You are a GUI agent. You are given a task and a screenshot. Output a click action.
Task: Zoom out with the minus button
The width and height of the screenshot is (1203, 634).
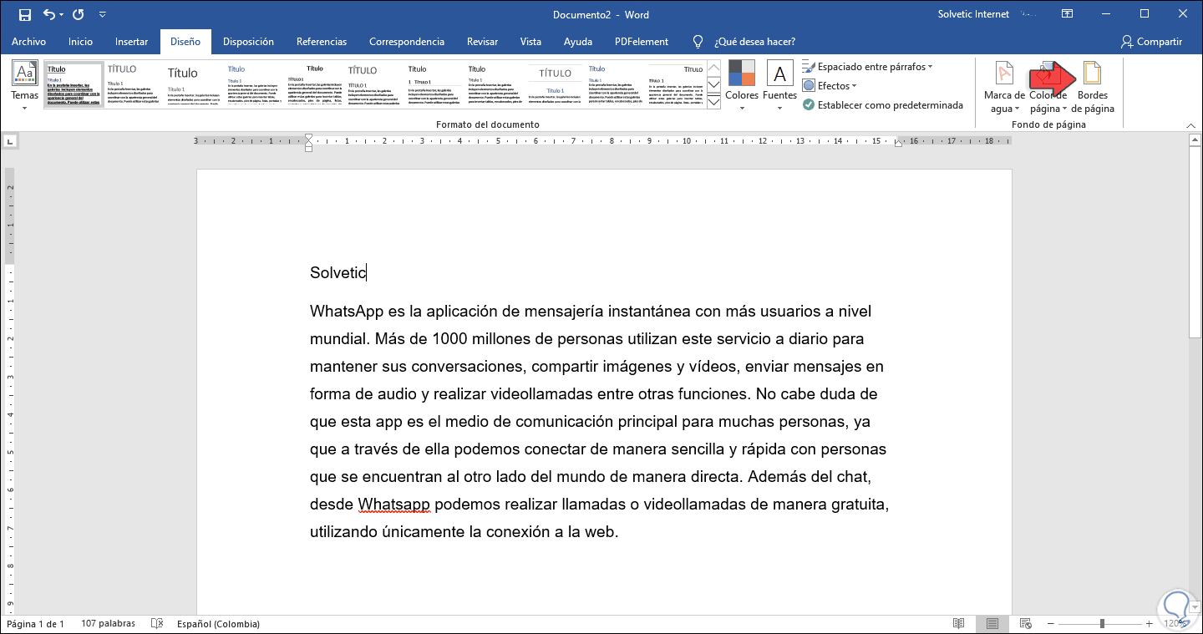(x=1051, y=624)
